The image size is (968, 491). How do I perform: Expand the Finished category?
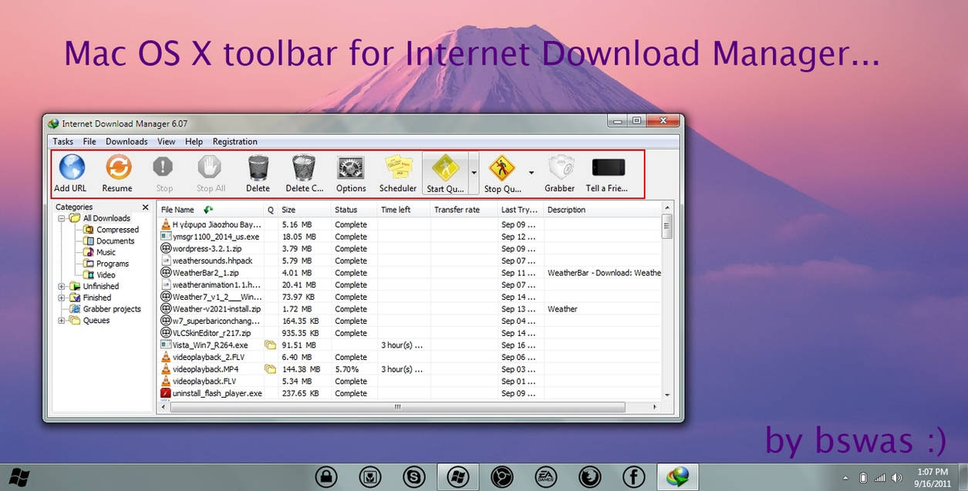(62, 298)
